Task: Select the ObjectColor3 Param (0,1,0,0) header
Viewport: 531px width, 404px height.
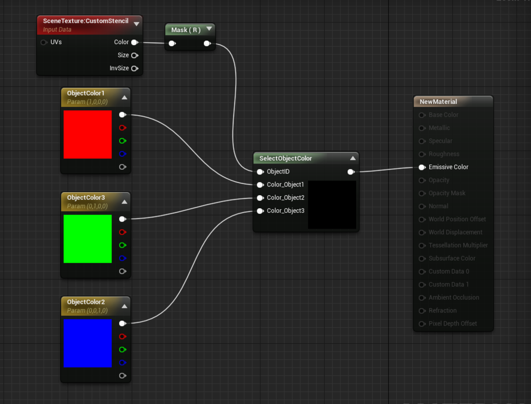Action: (x=95, y=202)
